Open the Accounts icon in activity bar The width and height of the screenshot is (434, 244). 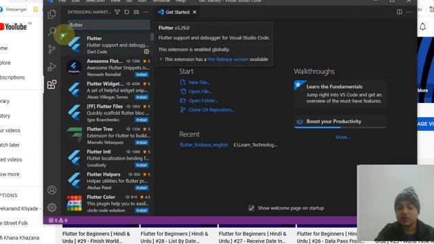click(52, 190)
